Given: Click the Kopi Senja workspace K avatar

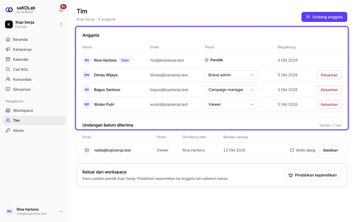Looking at the screenshot, I should pyautogui.click(x=9, y=24).
